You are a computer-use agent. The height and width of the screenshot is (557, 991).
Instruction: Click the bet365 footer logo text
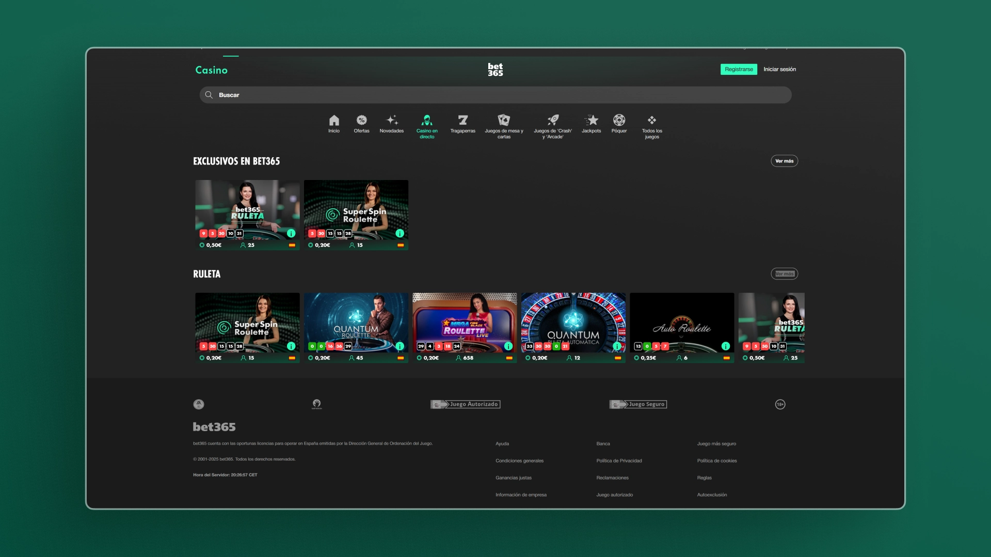[214, 427]
